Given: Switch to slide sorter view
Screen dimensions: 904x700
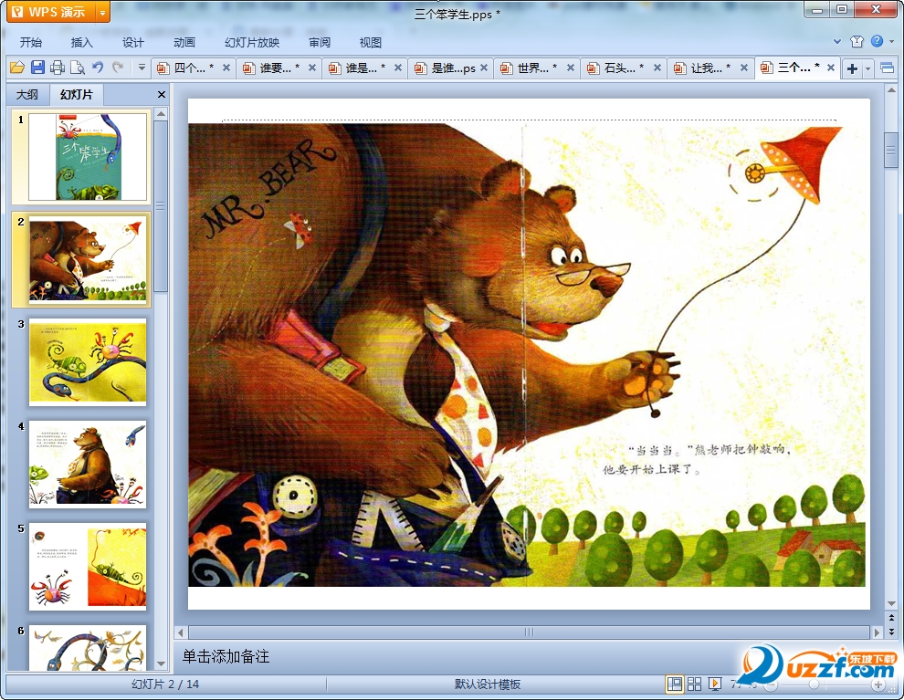Looking at the screenshot, I should click(695, 684).
